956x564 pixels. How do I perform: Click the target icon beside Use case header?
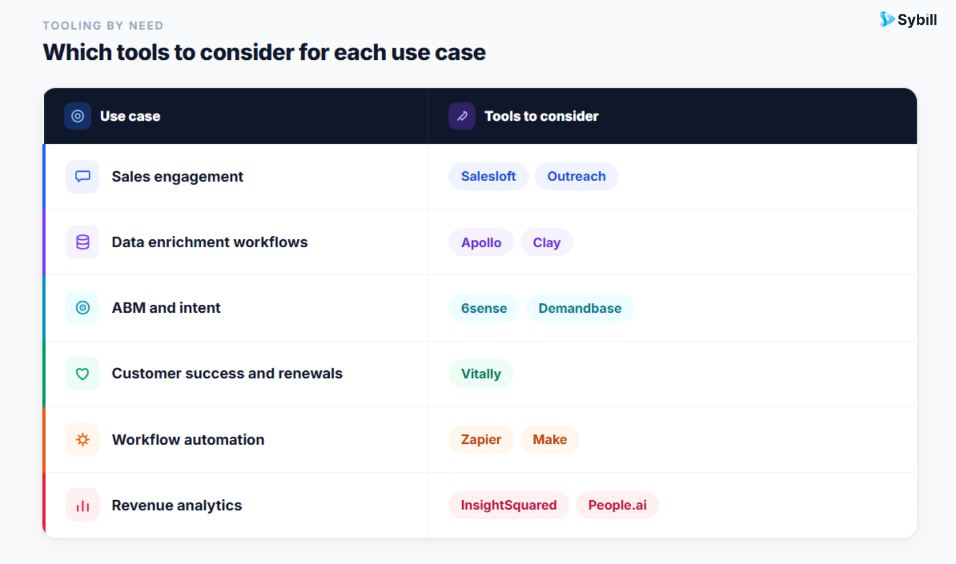tap(78, 116)
